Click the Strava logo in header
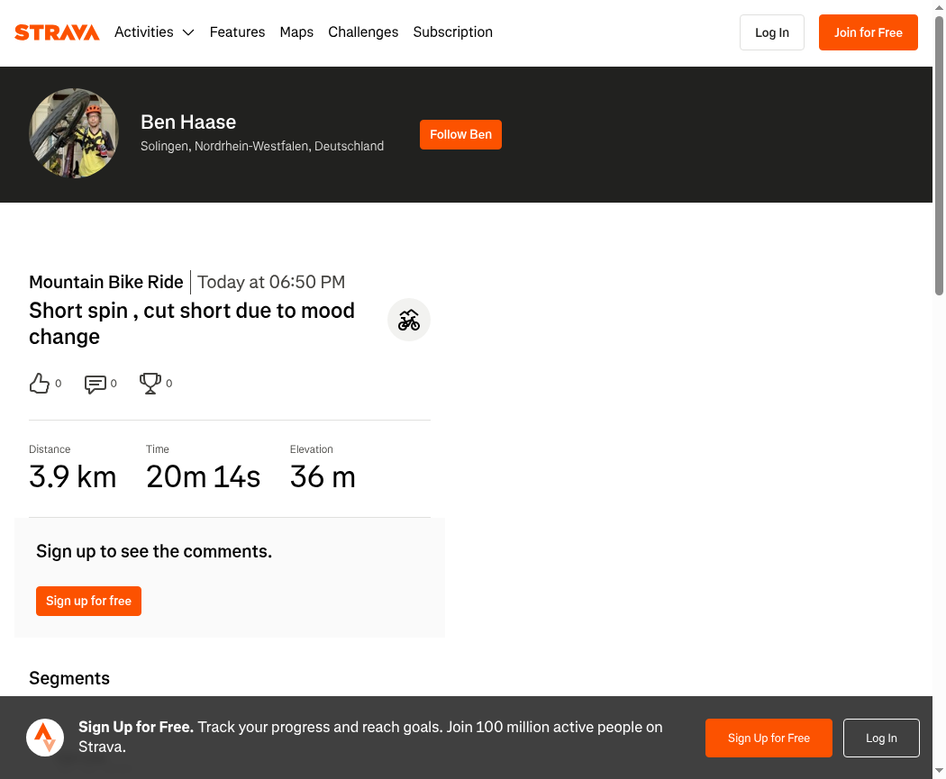Image resolution: width=946 pixels, height=779 pixels. click(x=57, y=32)
